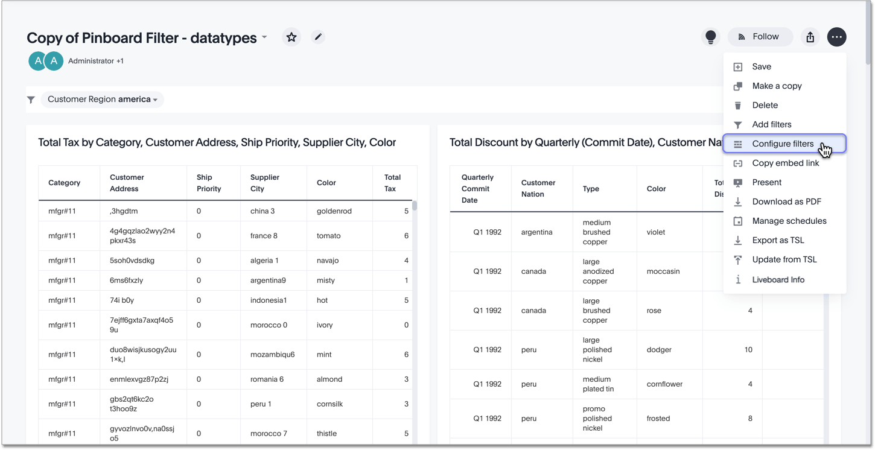Open the three-dot more options icon
Viewport: 875px width, 450px height.
coord(837,37)
